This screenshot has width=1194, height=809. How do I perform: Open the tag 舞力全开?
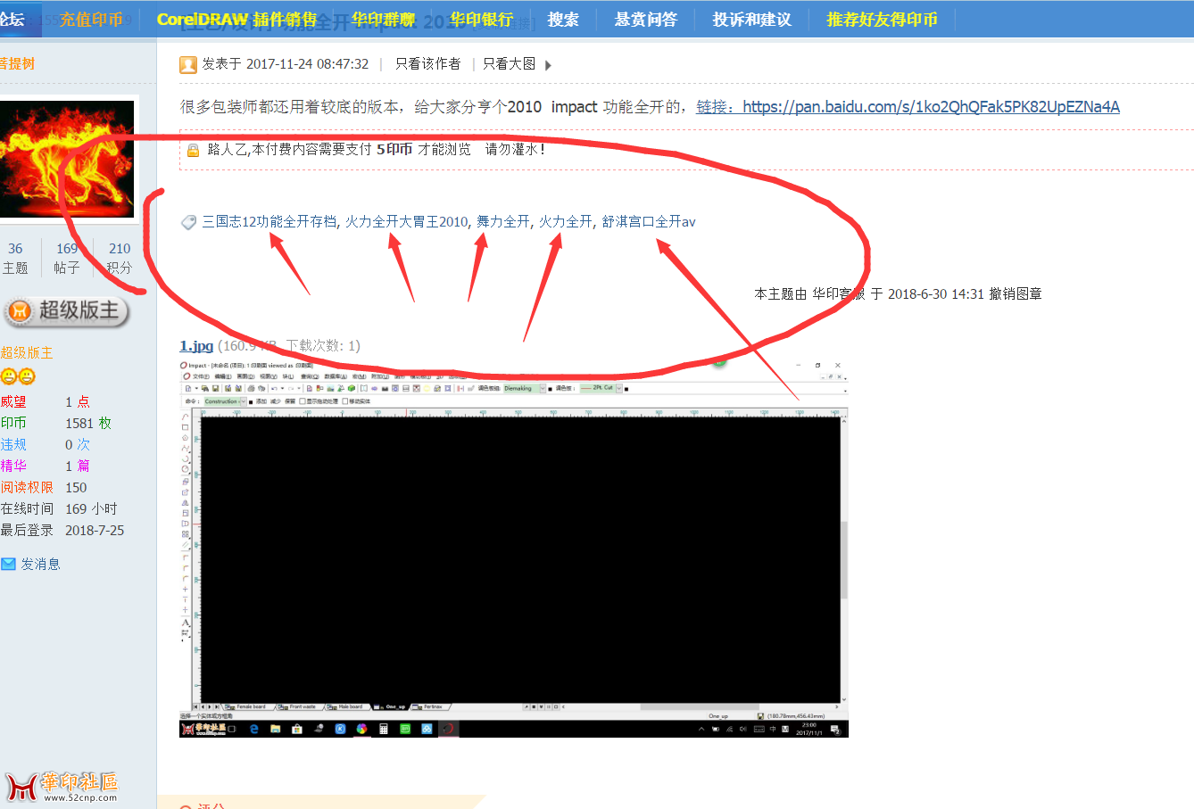[x=503, y=222]
